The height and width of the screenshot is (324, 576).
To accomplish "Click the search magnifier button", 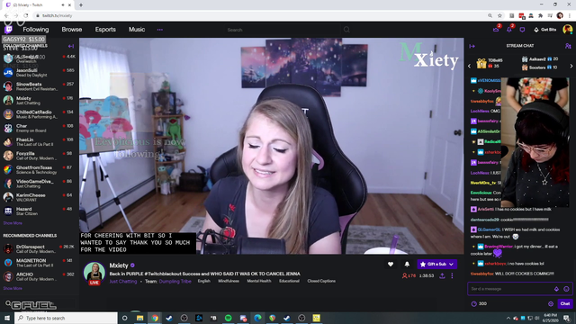I will point(346,30).
